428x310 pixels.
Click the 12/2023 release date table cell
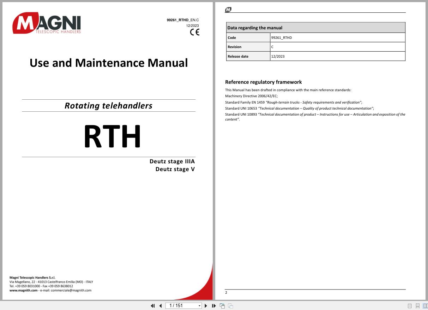point(338,56)
